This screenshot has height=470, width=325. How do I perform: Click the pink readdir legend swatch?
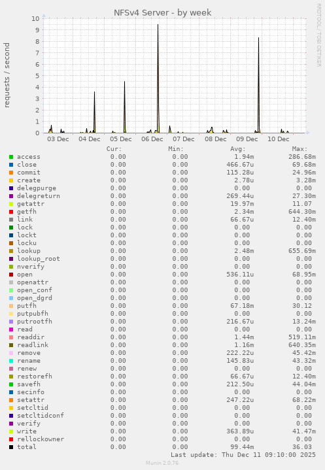click(x=11, y=337)
